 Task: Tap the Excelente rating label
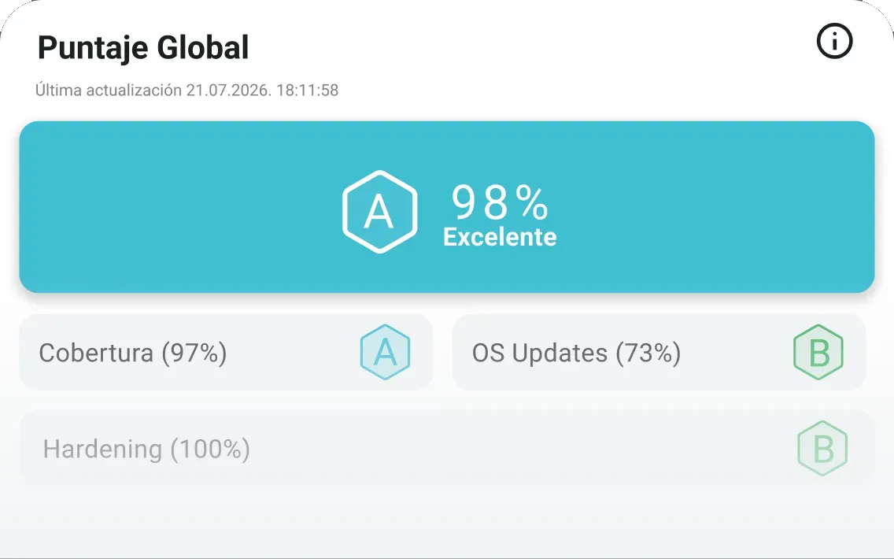point(500,237)
